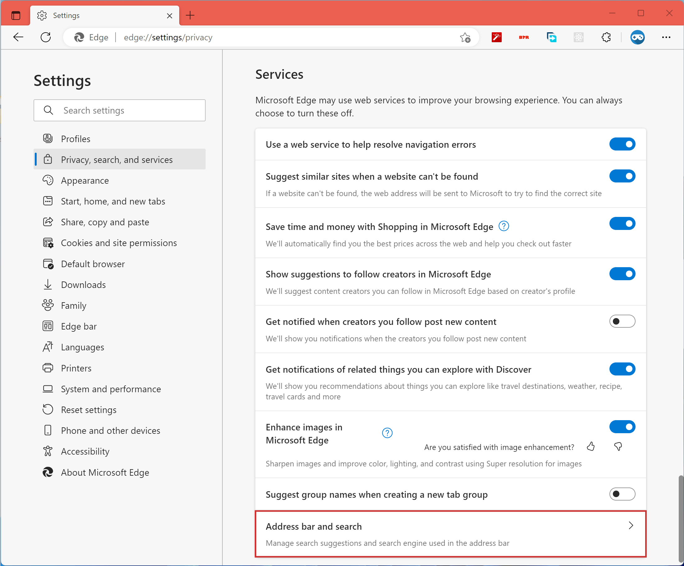The width and height of the screenshot is (684, 566).
Task: Open the red wand extension icon
Action: point(496,38)
